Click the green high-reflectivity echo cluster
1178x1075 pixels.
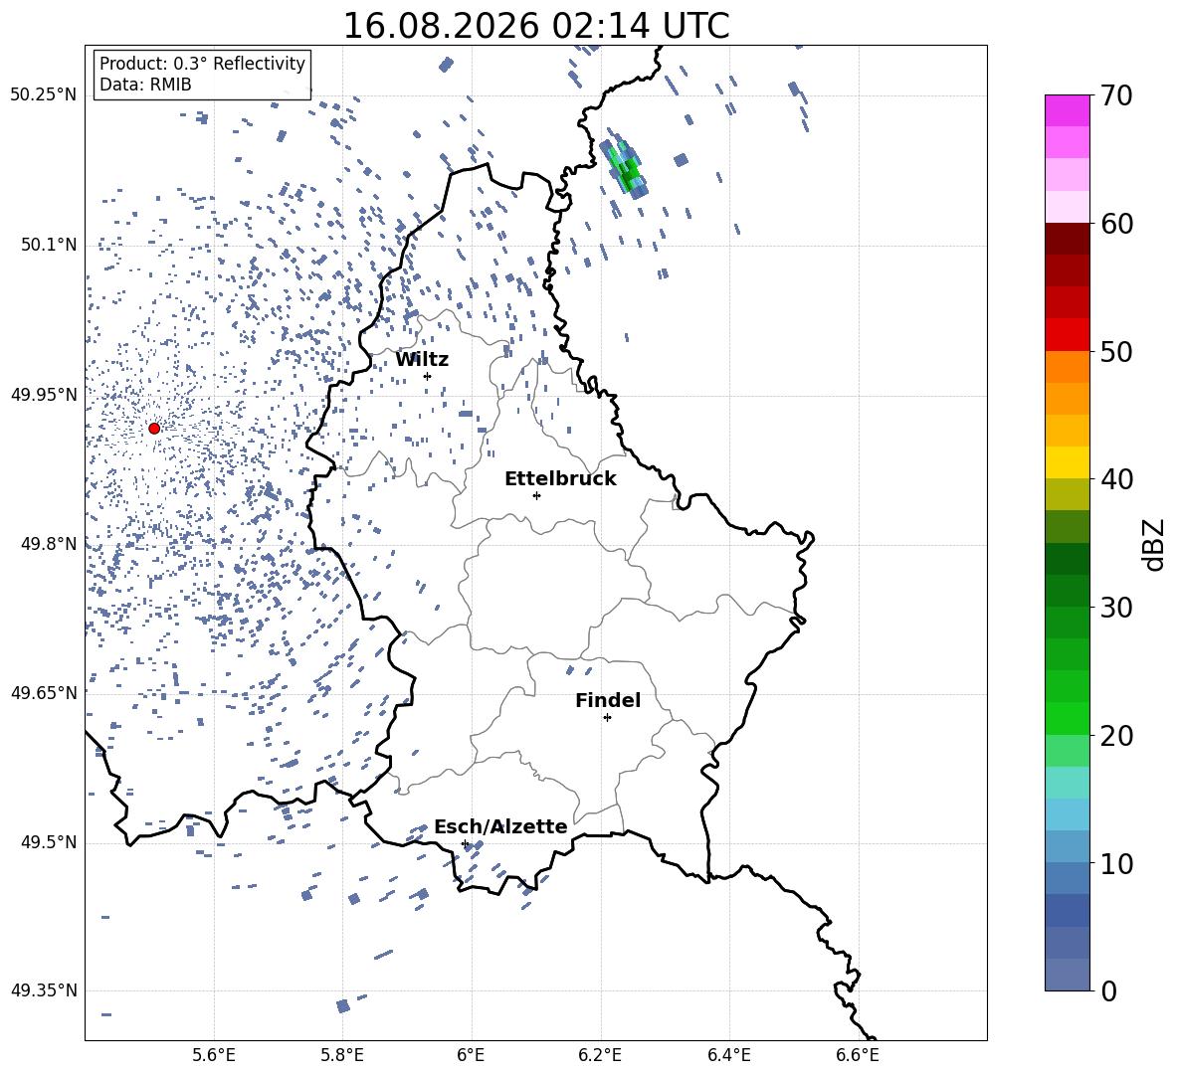pos(624,167)
